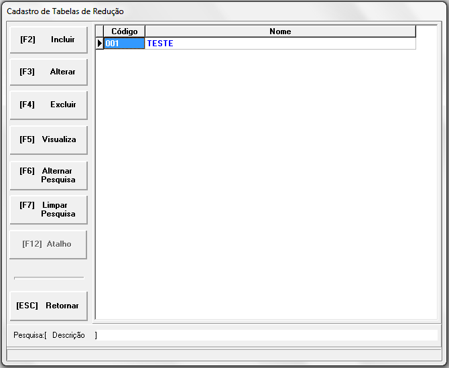Screen dimensions: 449x368
Task: Open record with [F5] Visualiza
Action: [x=48, y=140]
